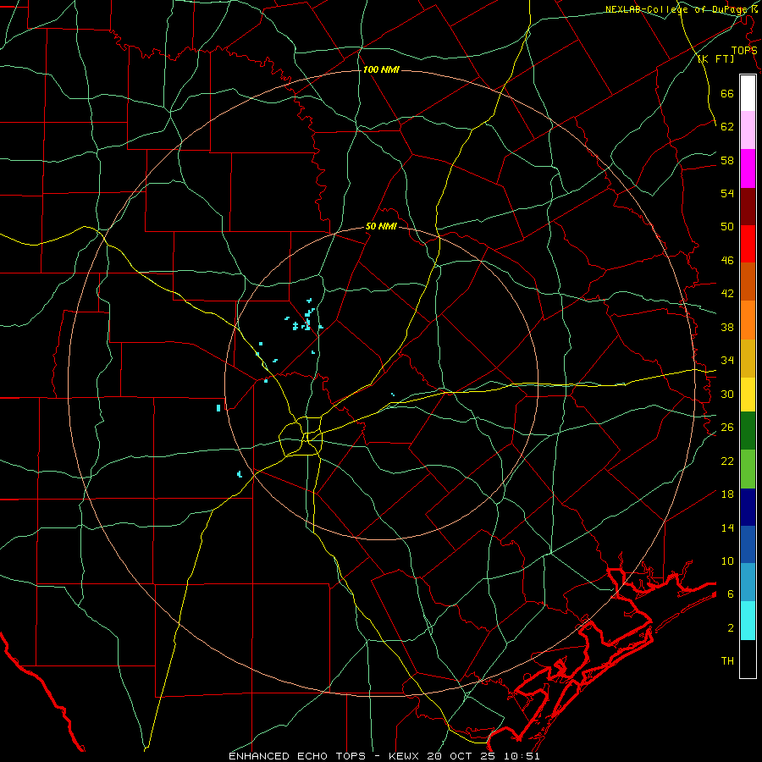Click the legend value '38'
Image resolution: width=762 pixels, height=762 pixels.
tap(727, 327)
